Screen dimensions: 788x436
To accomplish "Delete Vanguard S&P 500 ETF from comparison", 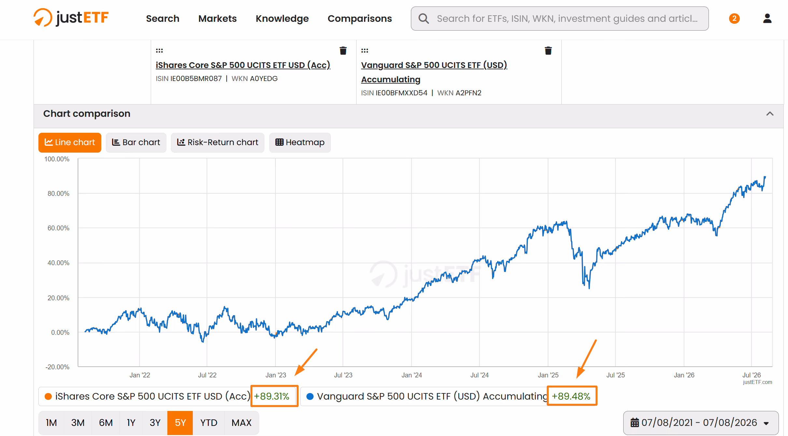I will point(548,51).
